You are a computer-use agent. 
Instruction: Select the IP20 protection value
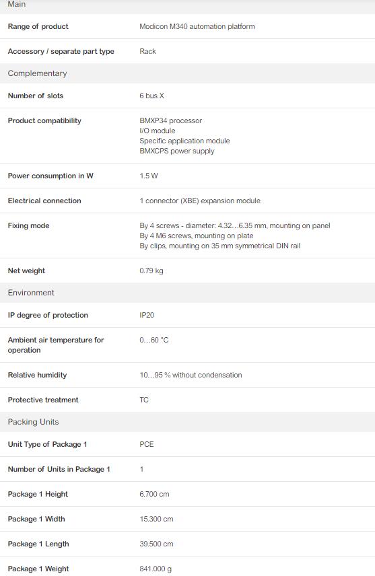pyautogui.click(x=147, y=315)
